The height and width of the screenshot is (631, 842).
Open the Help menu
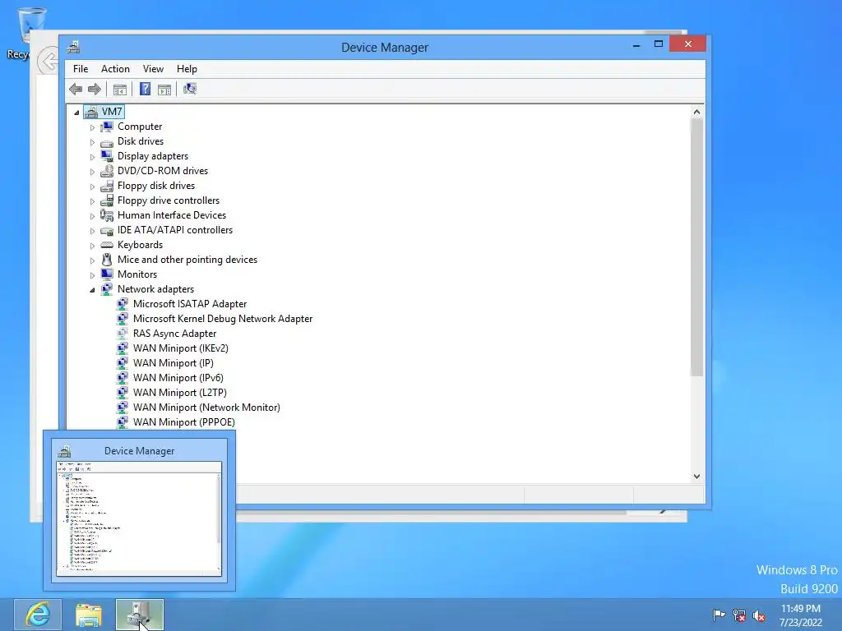click(187, 69)
